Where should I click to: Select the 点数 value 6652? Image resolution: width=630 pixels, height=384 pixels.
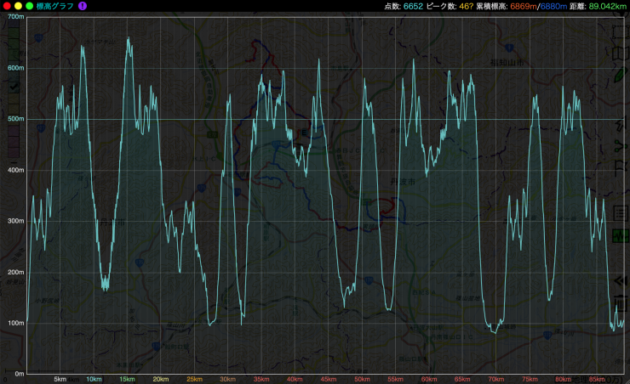point(415,6)
